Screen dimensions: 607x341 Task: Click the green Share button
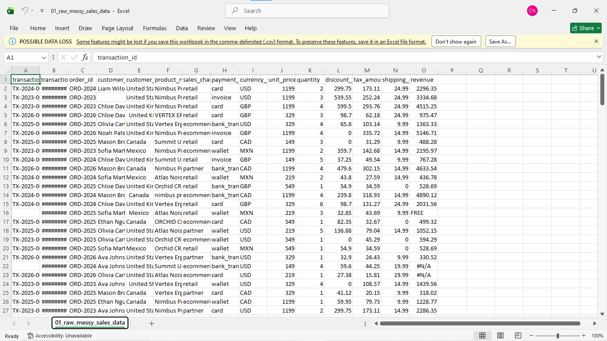click(x=586, y=28)
